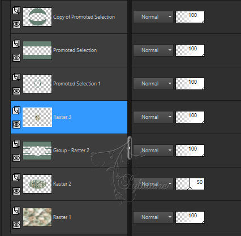Toggle visibility of Raster 3 layer
Screen dimensions: 241x236
[x=16, y=125]
